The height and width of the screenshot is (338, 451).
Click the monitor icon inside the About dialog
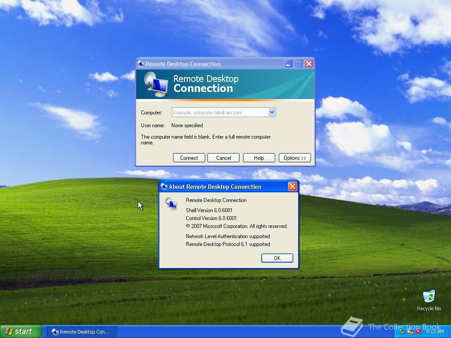(x=171, y=204)
